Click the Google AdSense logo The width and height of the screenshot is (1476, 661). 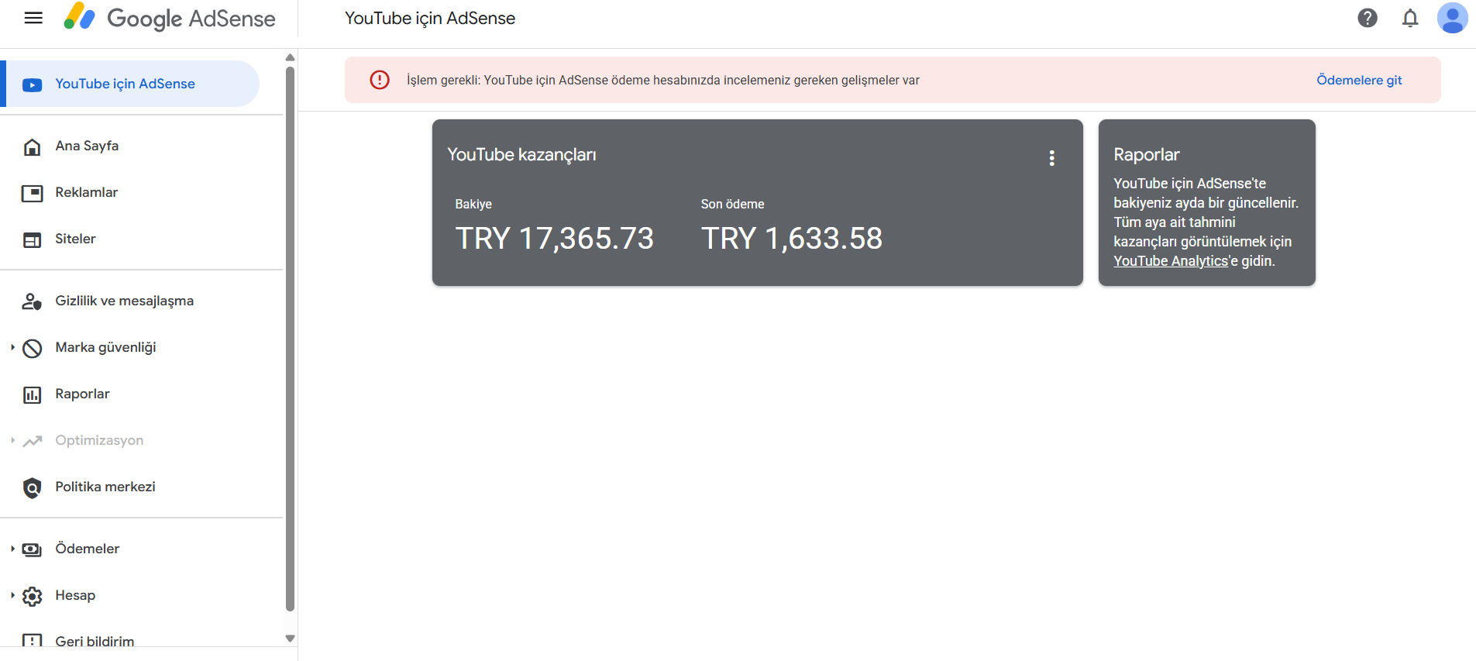tap(170, 18)
